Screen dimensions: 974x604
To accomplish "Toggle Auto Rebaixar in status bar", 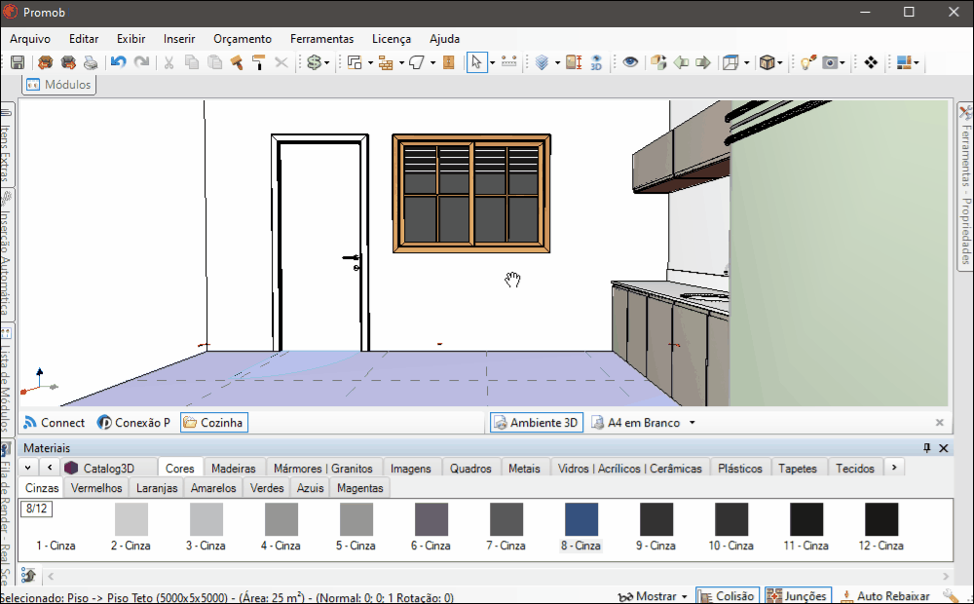I will pyautogui.click(x=884, y=596).
